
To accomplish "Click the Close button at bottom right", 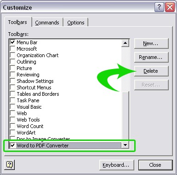I will (x=155, y=165).
